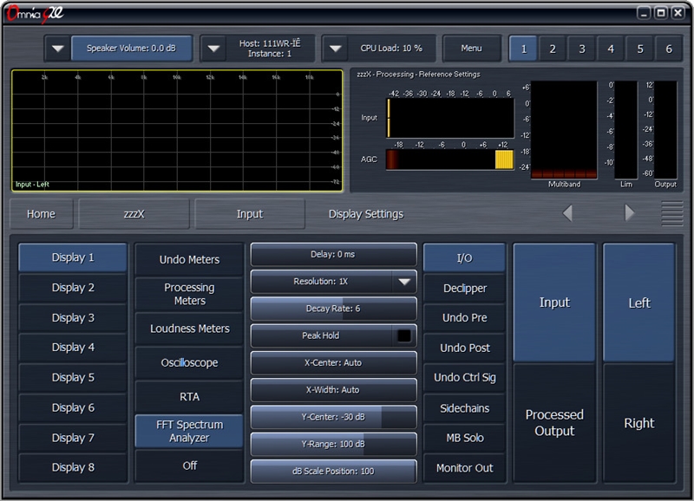Adjust the dB Scale Position 100 slider
This screenshot has width=694, height=501.
click(333, 472)
